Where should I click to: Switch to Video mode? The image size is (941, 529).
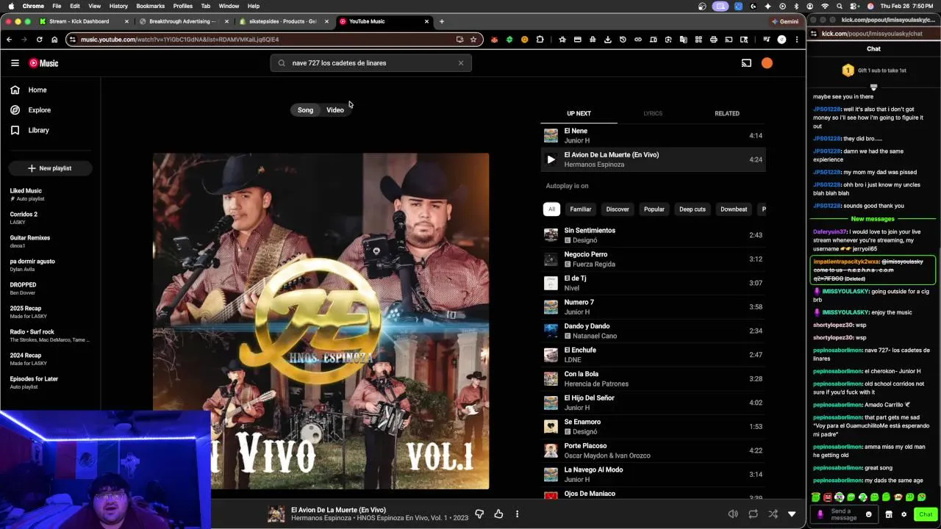click(335, 110)
